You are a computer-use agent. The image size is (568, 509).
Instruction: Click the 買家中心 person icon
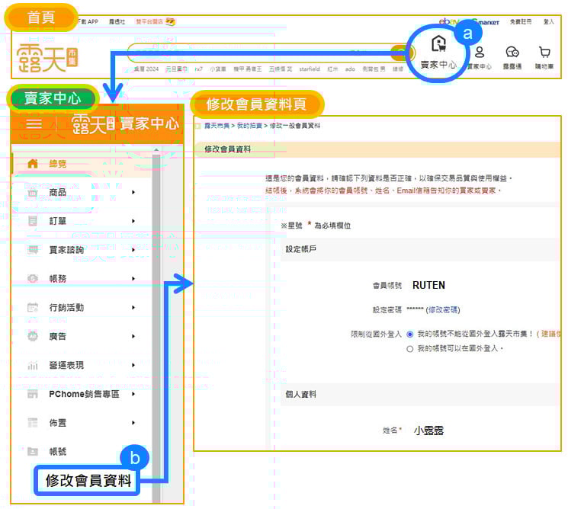(479, 53)
